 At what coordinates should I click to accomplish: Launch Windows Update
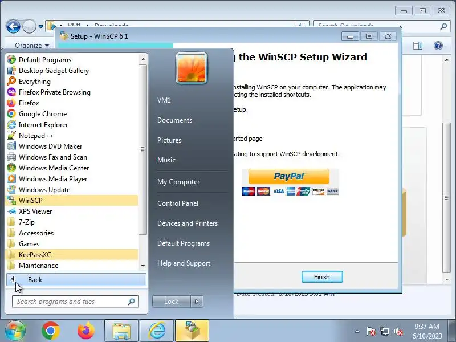tap(72, 190)
